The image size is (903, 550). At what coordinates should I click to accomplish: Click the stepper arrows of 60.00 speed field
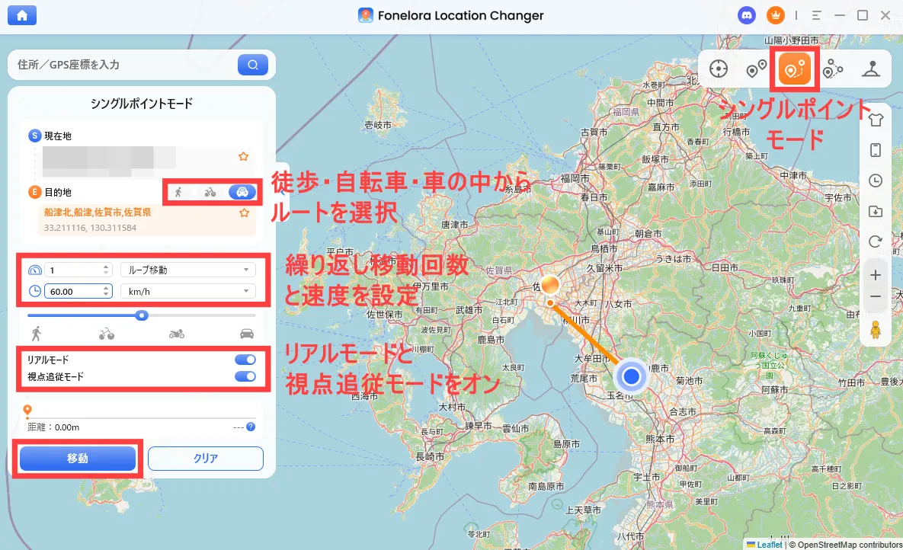[x=106, y=292]
